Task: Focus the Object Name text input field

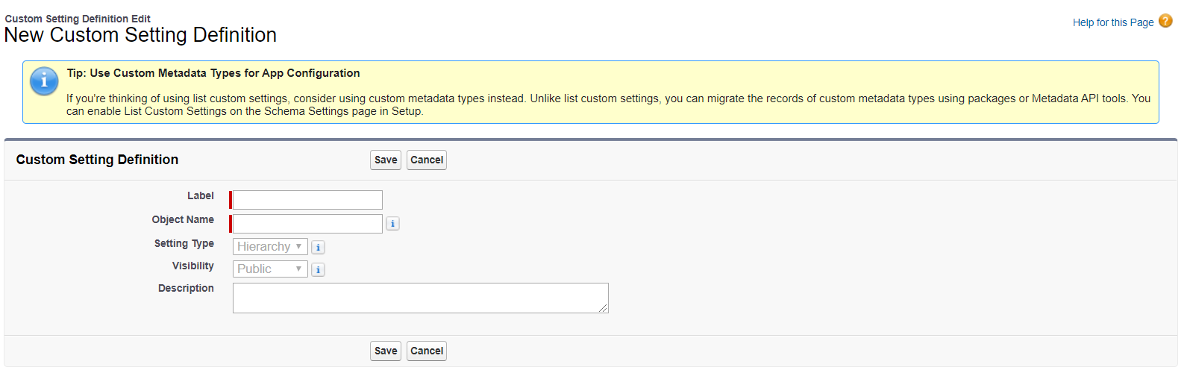Action: (x=307, y=224)
